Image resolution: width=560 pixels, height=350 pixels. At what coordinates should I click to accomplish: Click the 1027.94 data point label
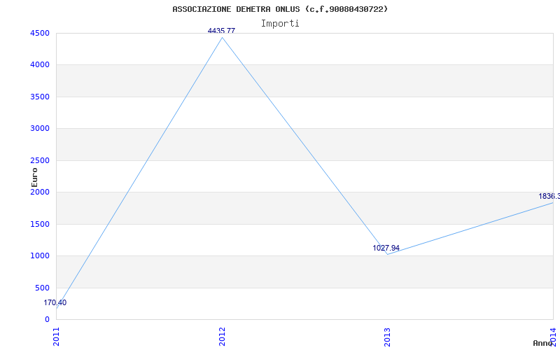tap(386, 248)
